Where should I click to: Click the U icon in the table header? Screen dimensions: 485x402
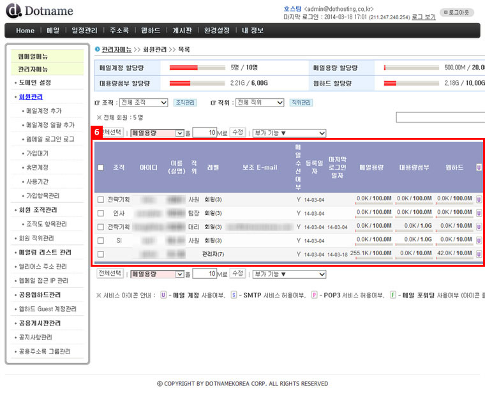tap(479, 168)
